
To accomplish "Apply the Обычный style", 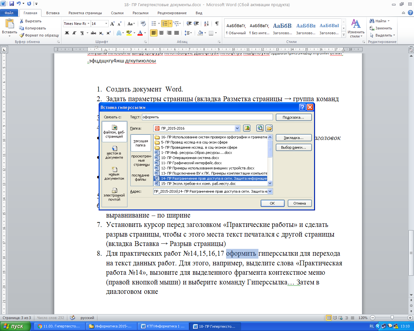I will pos(236,28).
